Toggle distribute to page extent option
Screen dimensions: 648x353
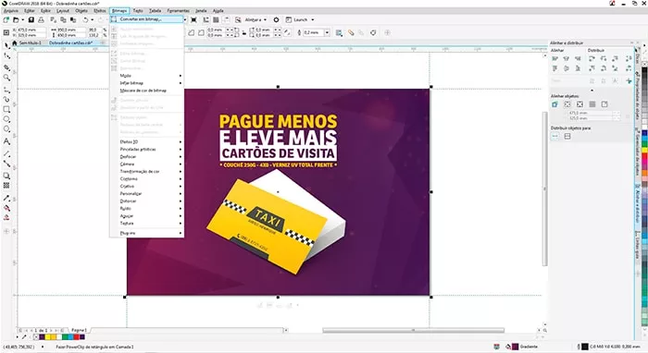point(567,136)
